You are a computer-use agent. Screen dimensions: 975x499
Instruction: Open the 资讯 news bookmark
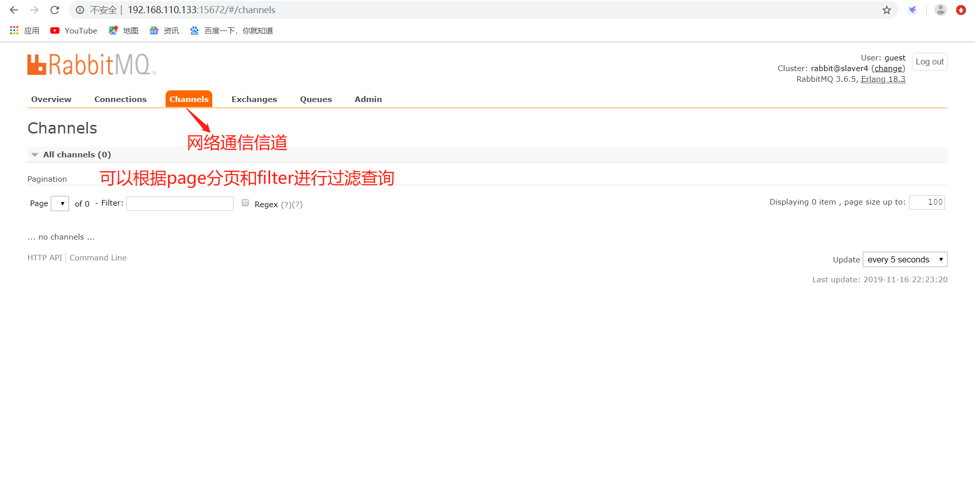(x=164, y=30)
